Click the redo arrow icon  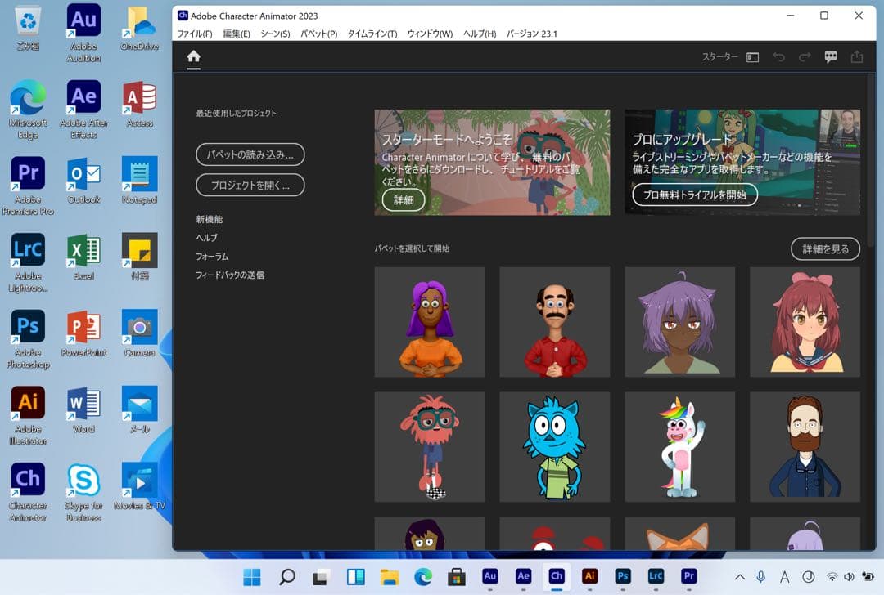pyautogui.click(x=805, y=57)
